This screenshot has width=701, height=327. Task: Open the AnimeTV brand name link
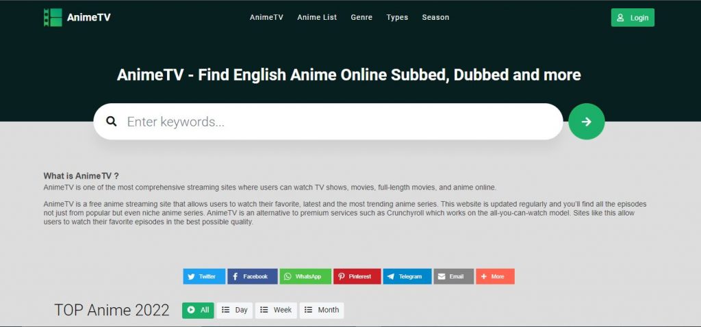pyautogui.click(x=88, y=17)
